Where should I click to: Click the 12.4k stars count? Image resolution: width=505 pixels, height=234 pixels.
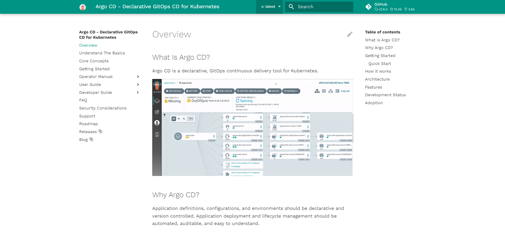pyautogui.click(x=396, y=9)
